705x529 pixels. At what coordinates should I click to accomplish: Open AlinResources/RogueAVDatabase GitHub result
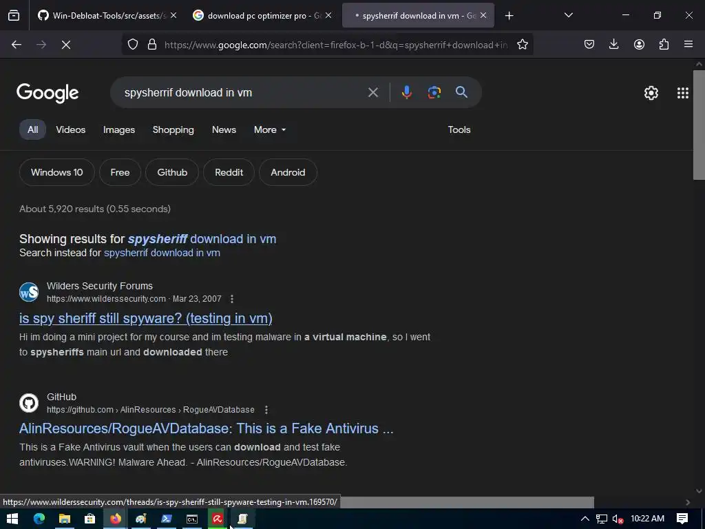tap(206, 428)
